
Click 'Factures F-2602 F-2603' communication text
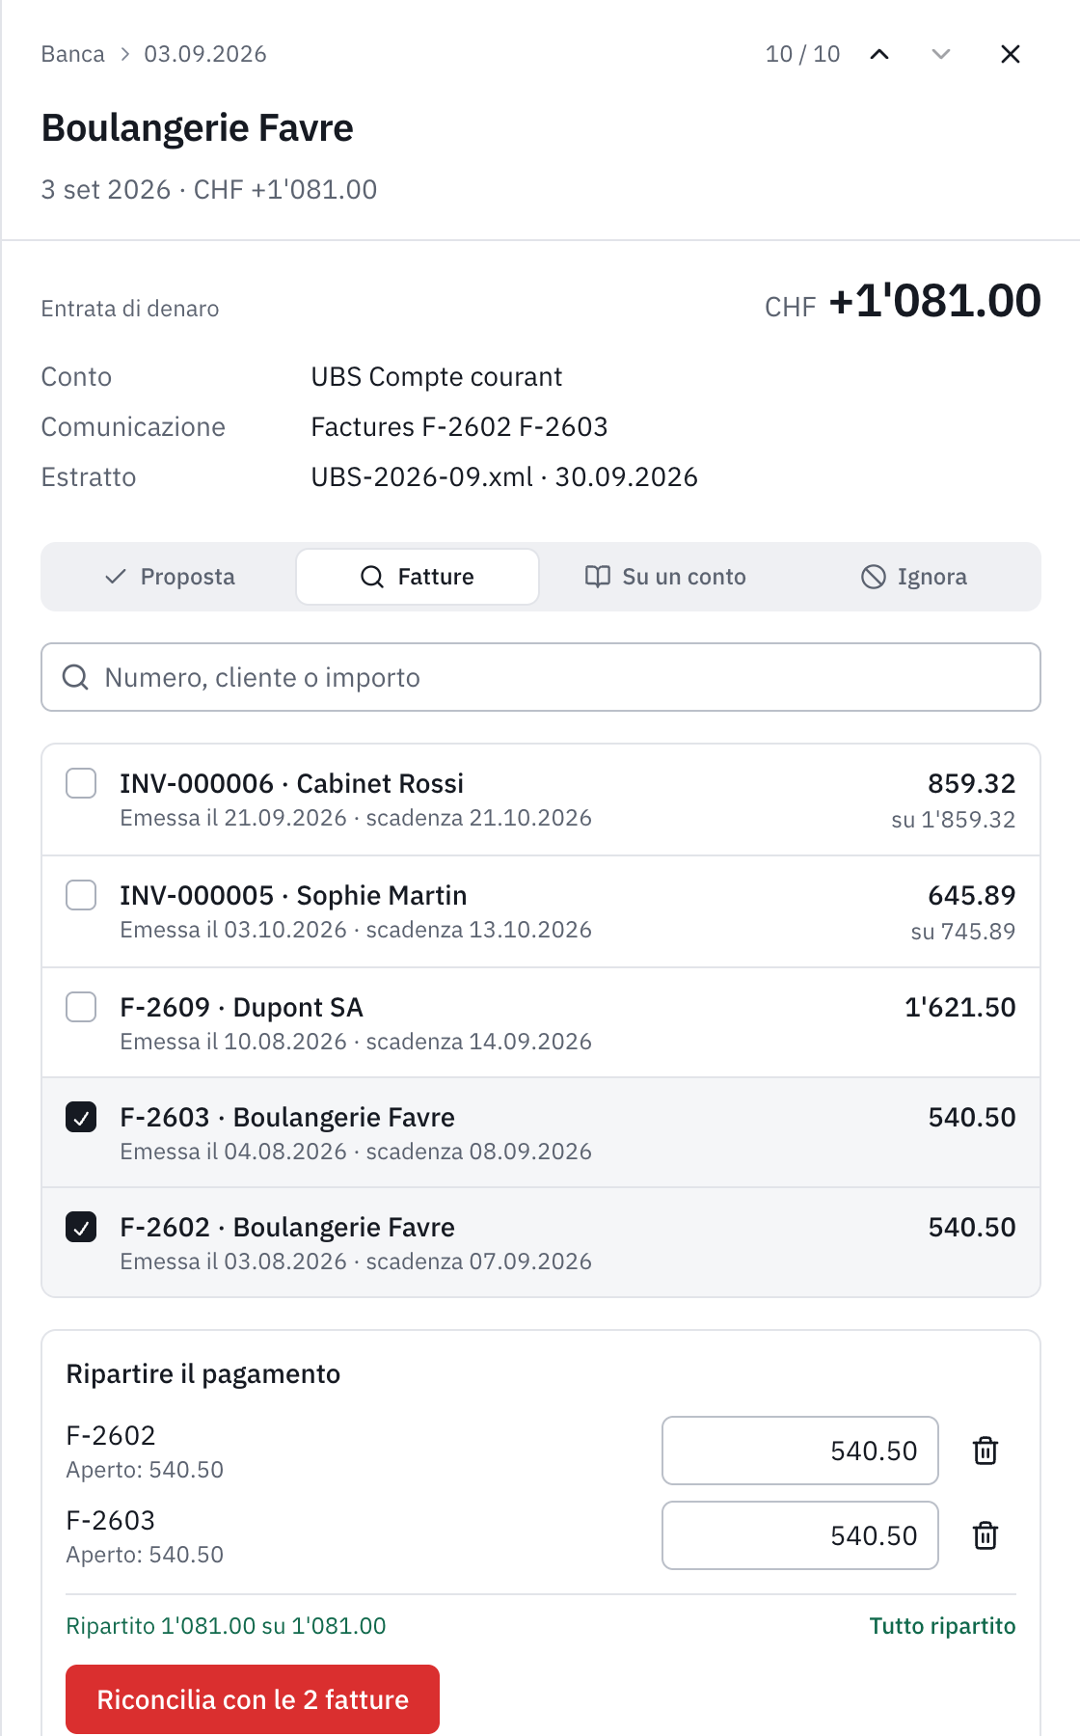click(x=460, y=427)
